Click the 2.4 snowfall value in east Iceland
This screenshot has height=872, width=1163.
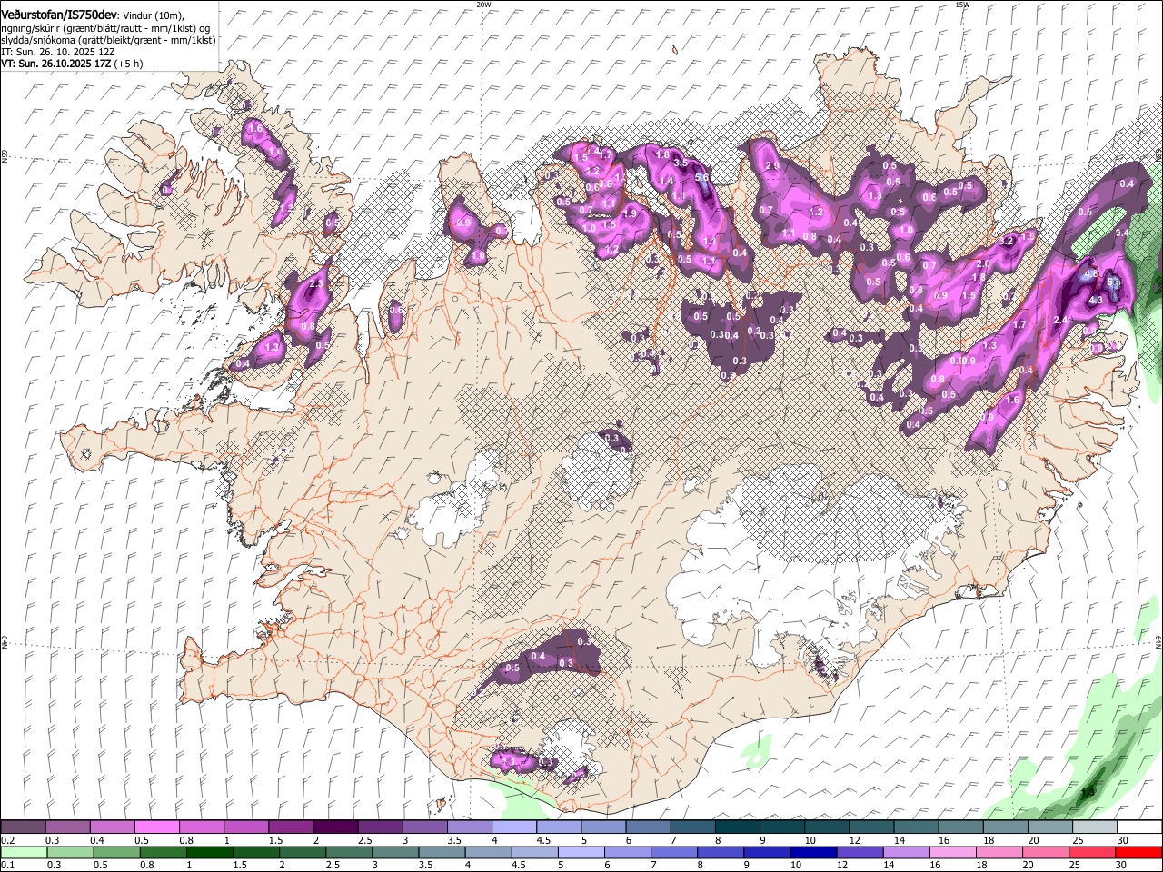point(1060,320)
